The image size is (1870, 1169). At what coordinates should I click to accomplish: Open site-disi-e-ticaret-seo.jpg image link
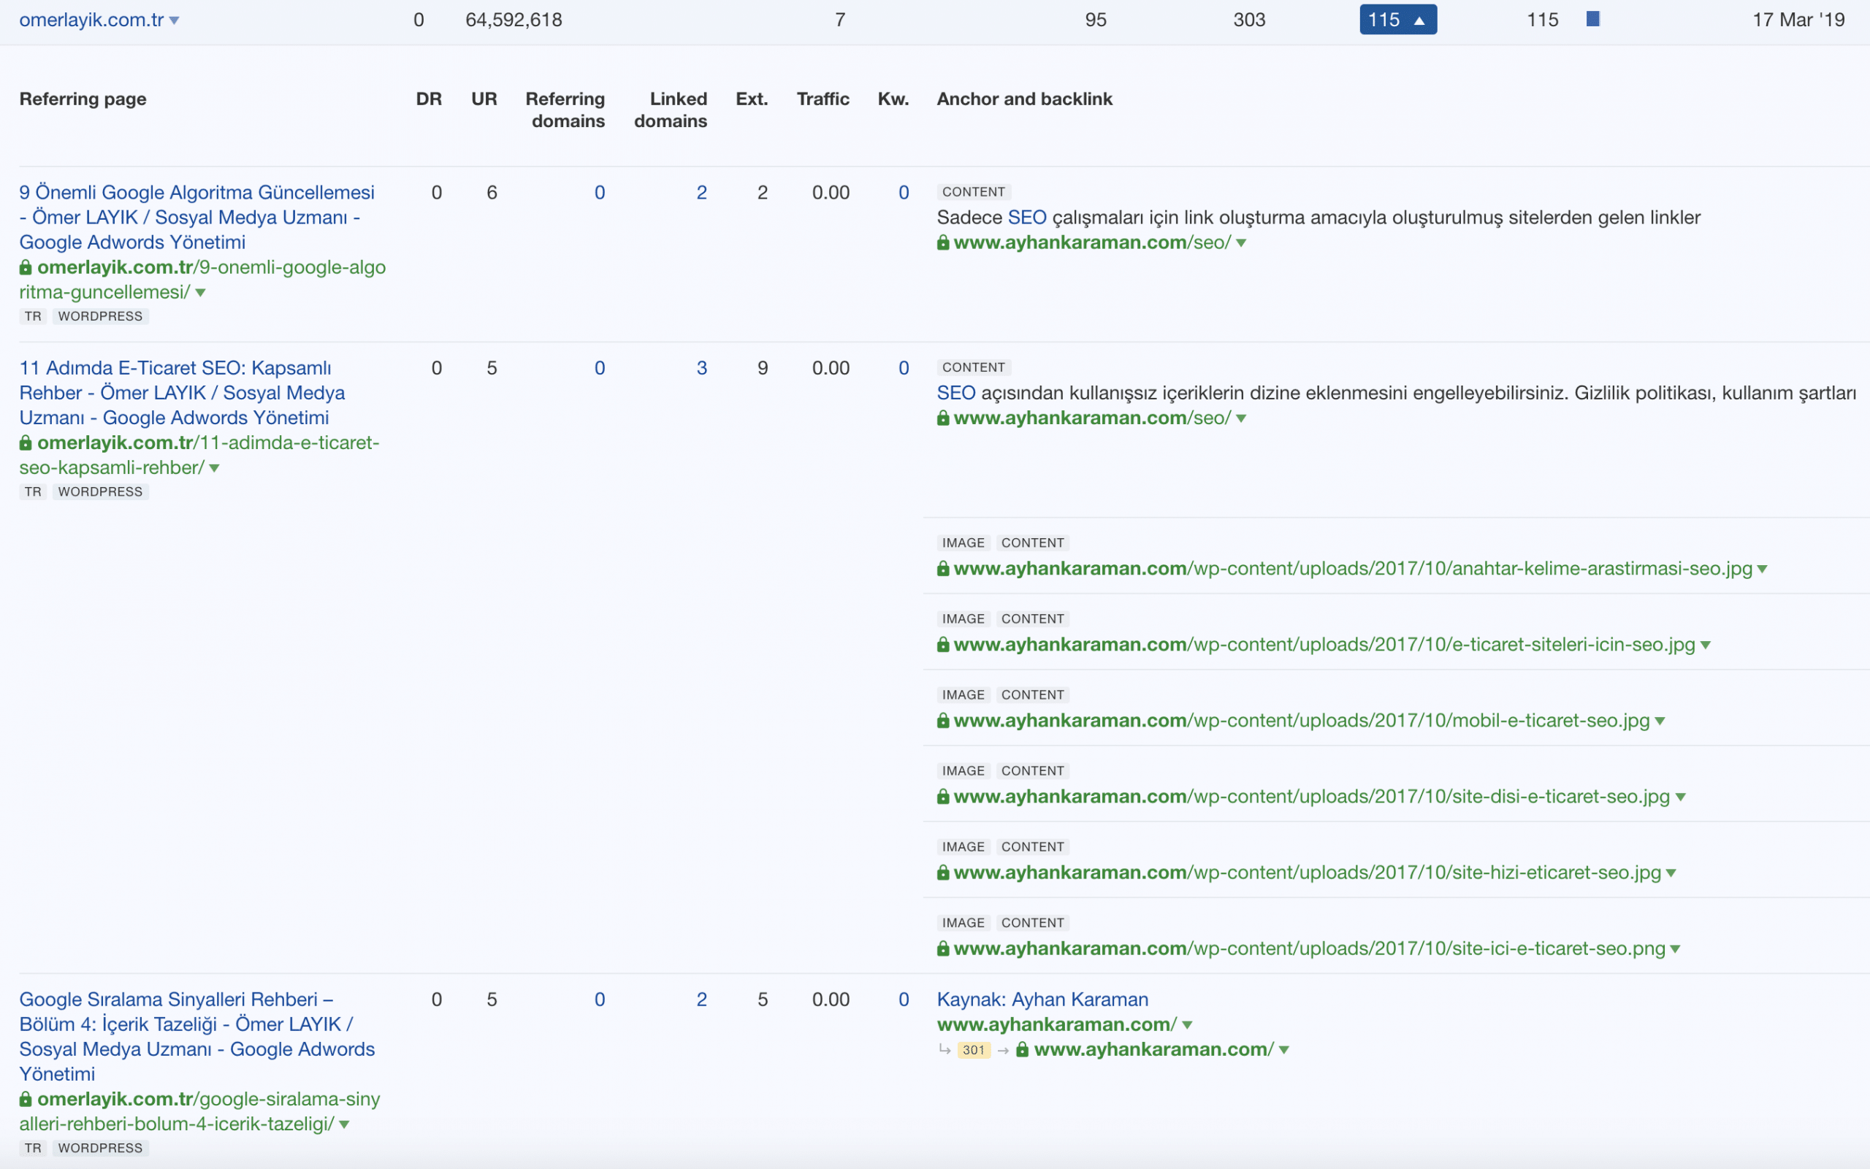pos(1312,797)
